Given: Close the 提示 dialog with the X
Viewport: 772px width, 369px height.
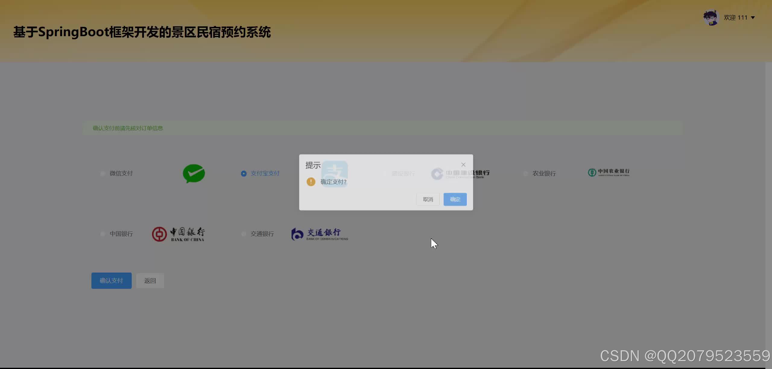Looking at the screenshot, I should pyautogui.click(x=464, y=165).
